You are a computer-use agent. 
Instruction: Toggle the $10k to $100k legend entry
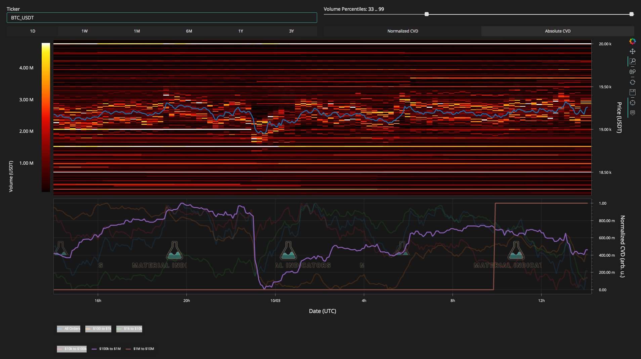72,349
